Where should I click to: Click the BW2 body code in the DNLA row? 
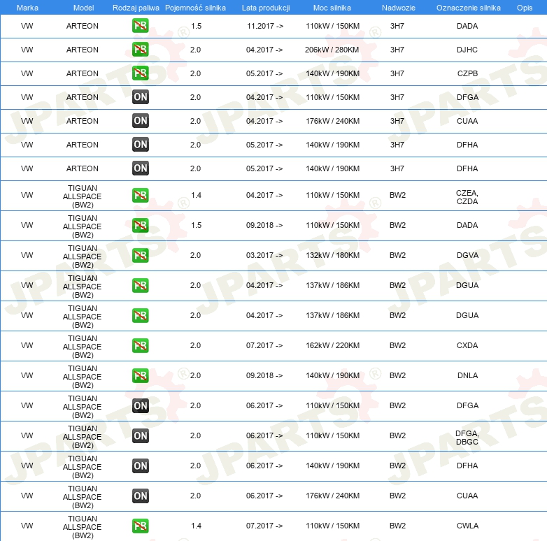(x=397, y=375)
